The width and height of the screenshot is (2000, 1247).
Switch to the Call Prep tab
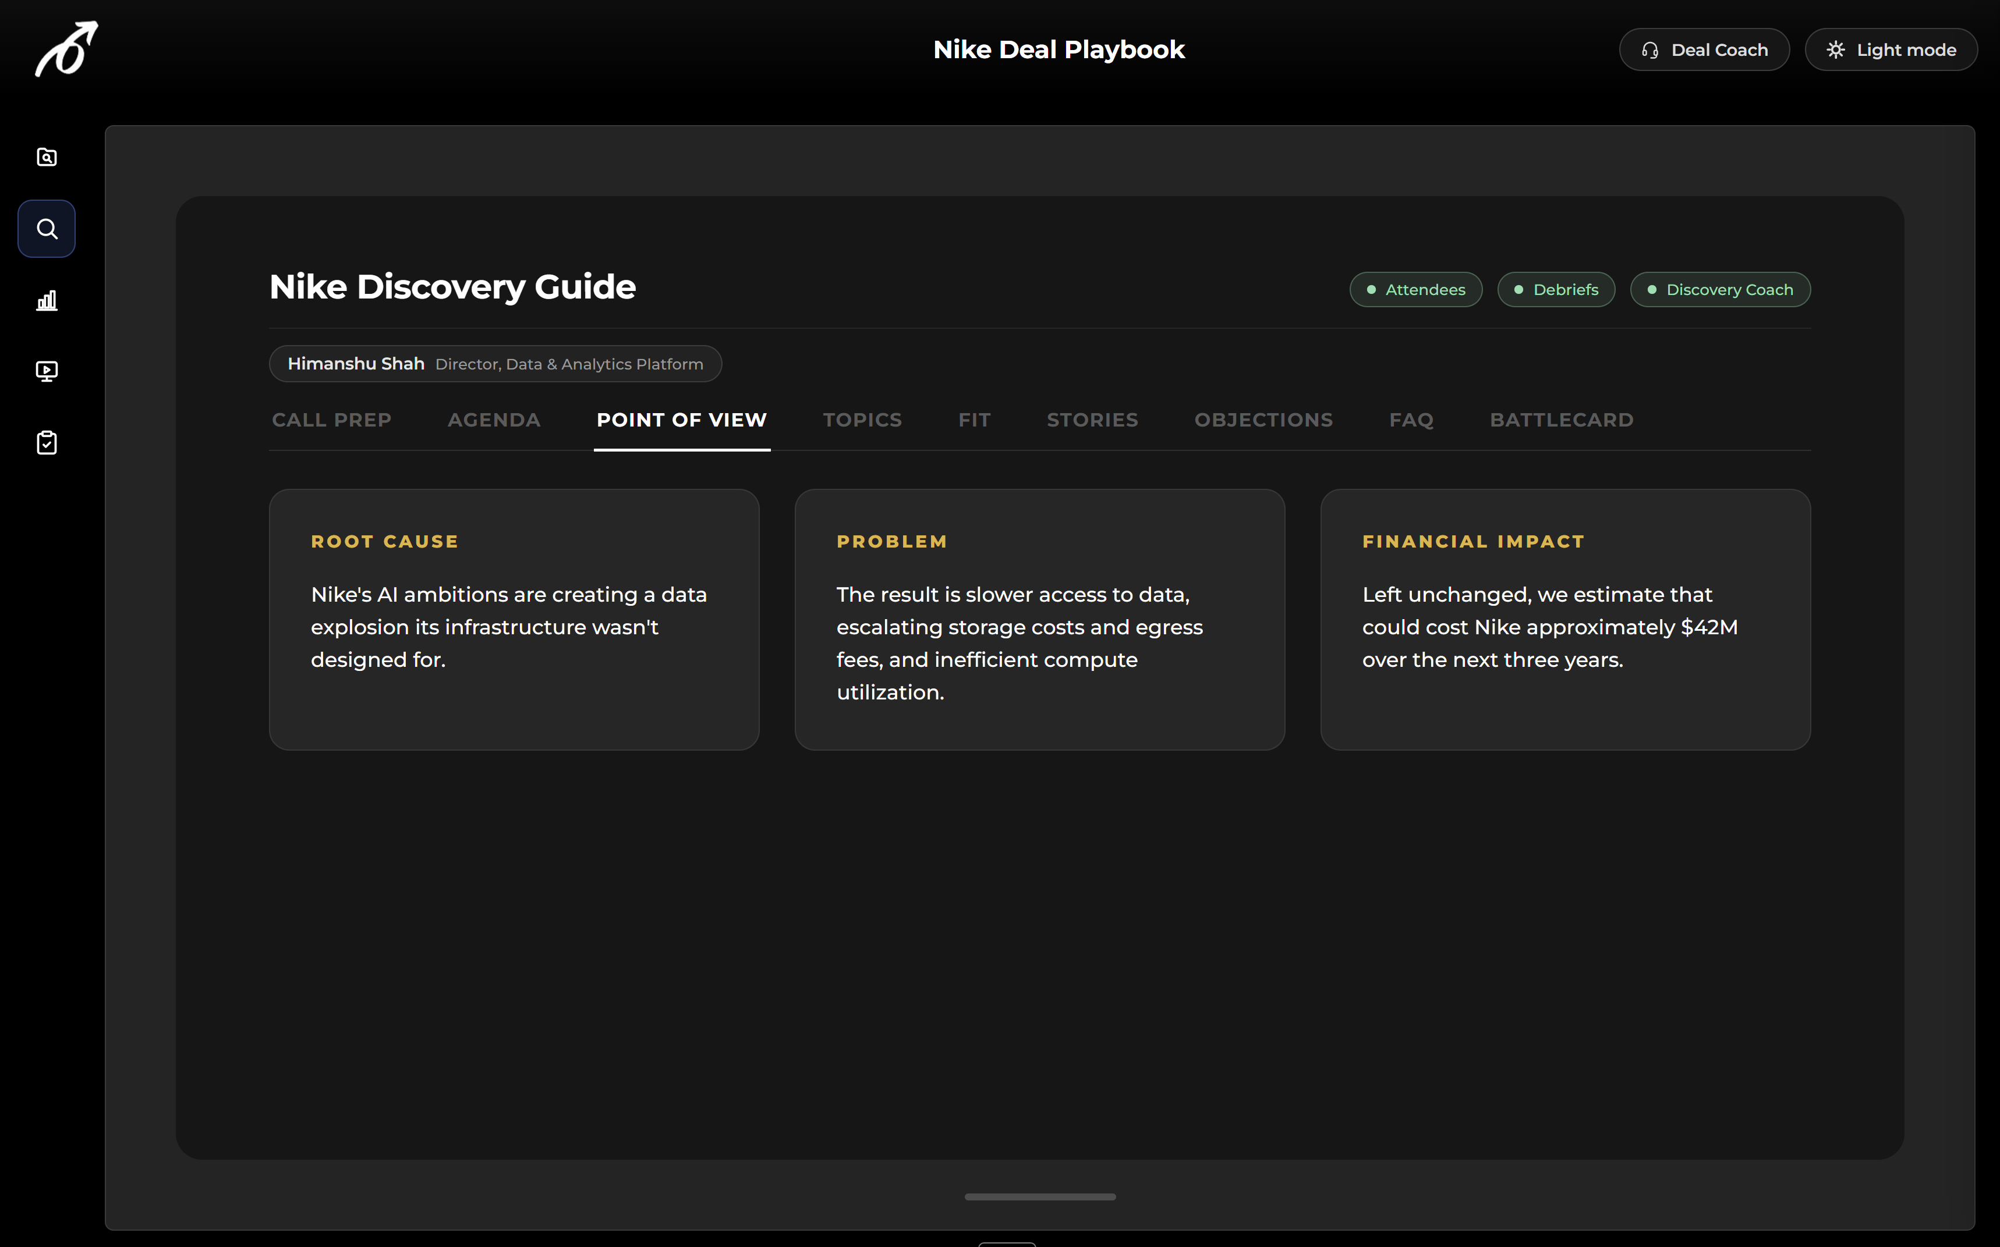[x=332, y=420]
